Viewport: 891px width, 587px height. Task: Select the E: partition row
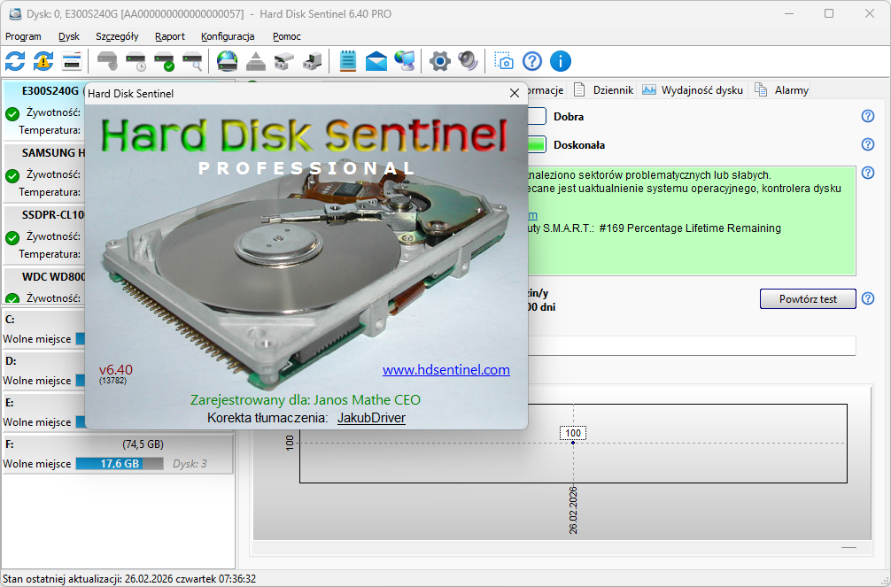[x=43, y=412]
